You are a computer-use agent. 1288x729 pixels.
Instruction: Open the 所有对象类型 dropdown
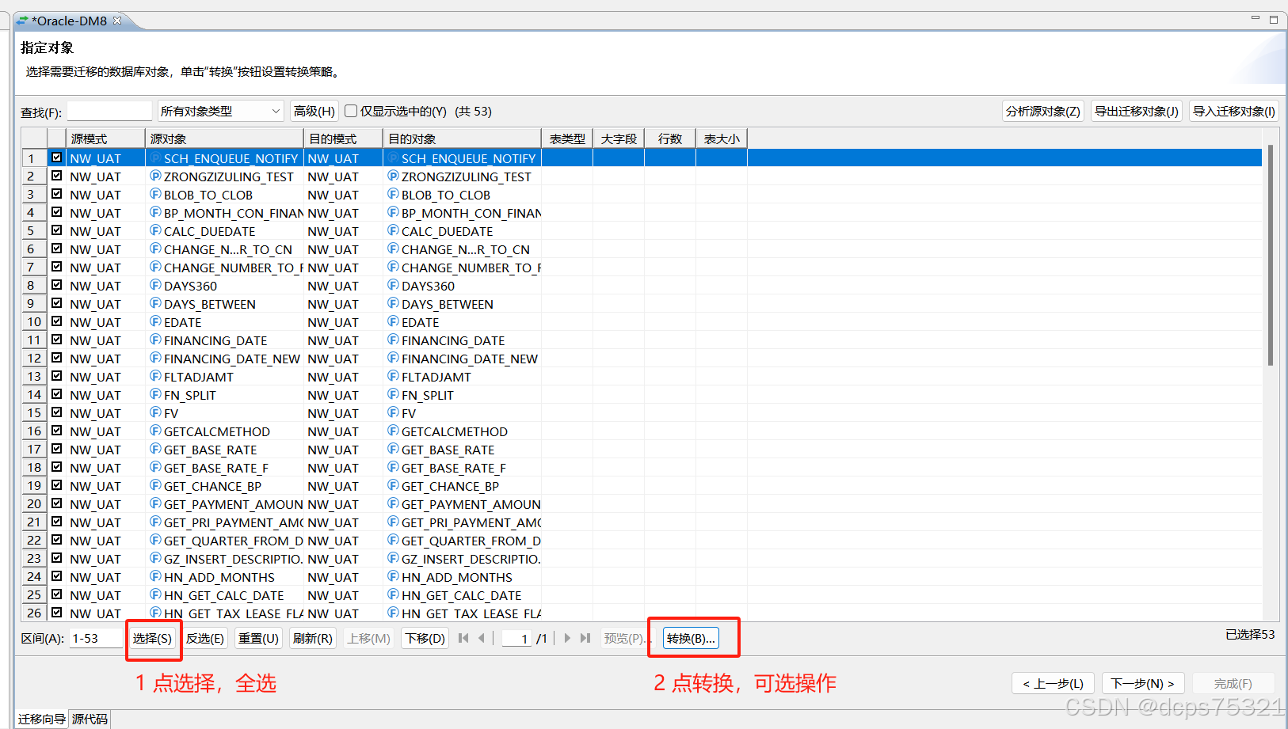coord(273,111)
